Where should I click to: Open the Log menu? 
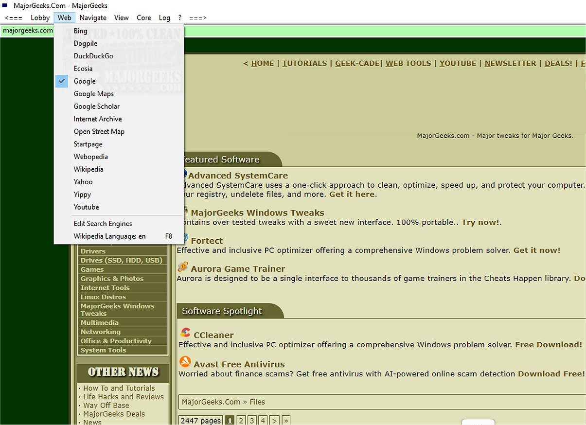click(x=164, y=18)
